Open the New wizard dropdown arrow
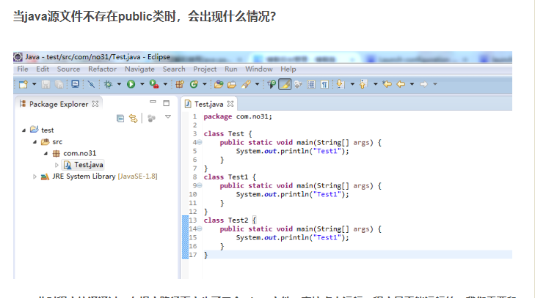 (x=34, y=84)
